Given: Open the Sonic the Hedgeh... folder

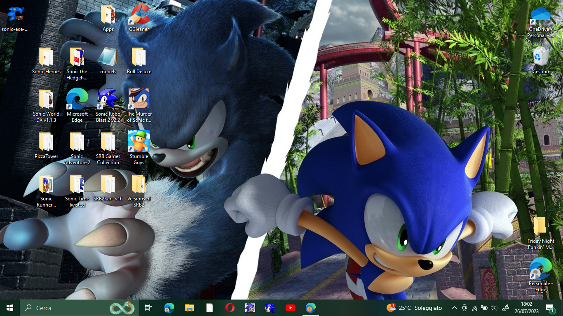Looking at the screenshot, I should coord(77,64).
